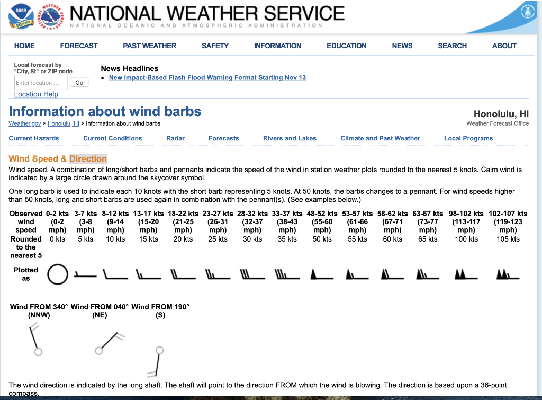Open the flash flood warning news headline
Screen dimensions: 542x400
click(207, 77)
